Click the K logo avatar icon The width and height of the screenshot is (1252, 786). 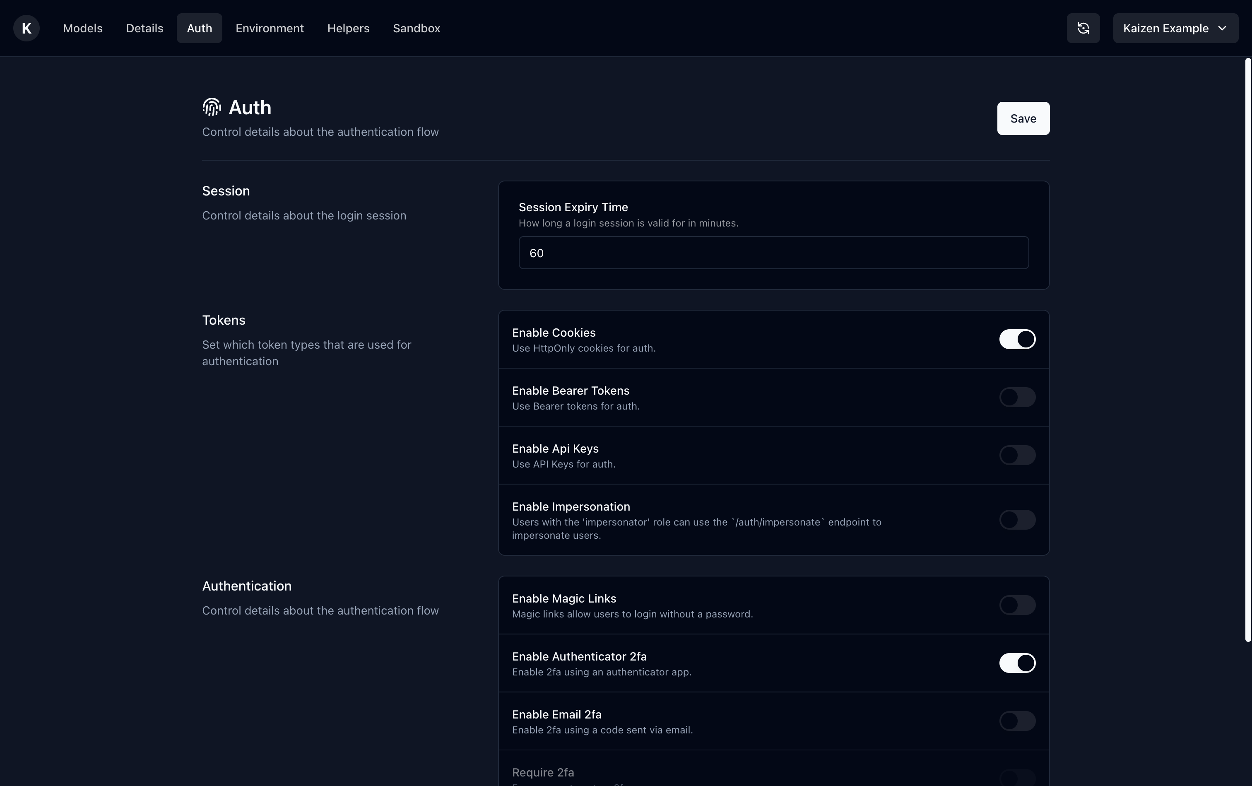point(26,28)
